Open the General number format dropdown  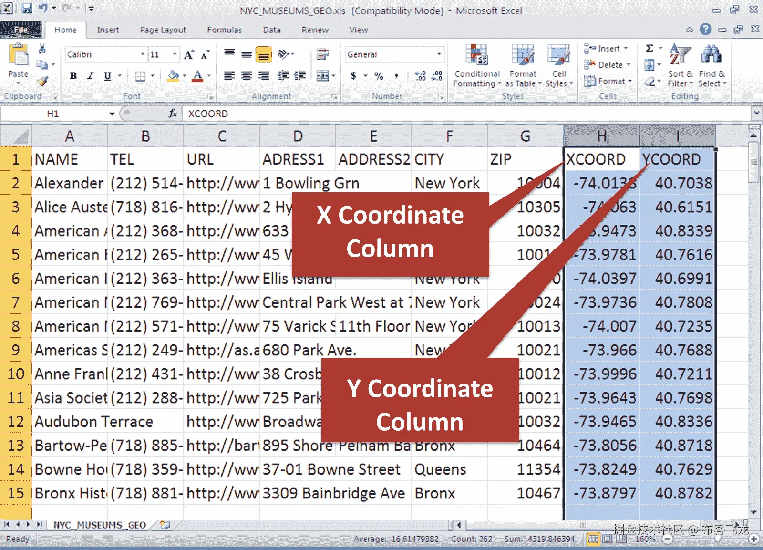tap(439, 54)
